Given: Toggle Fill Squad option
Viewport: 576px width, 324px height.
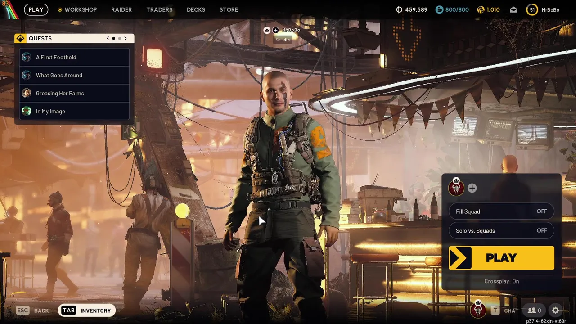Looking at the screenshot, I should 501,211.
